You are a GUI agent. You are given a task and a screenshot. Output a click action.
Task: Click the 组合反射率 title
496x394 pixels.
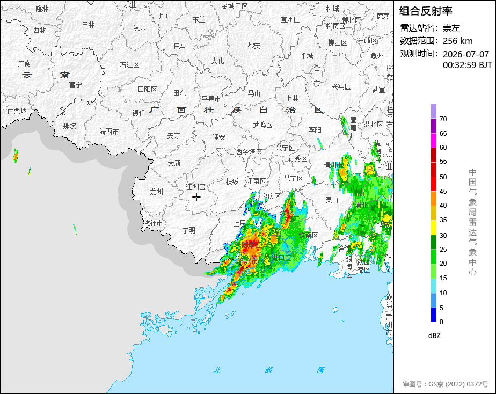(426, 11)
